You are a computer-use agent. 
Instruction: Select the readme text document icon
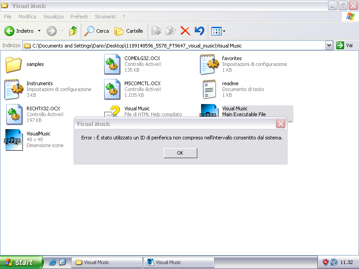tap(209, 89)
